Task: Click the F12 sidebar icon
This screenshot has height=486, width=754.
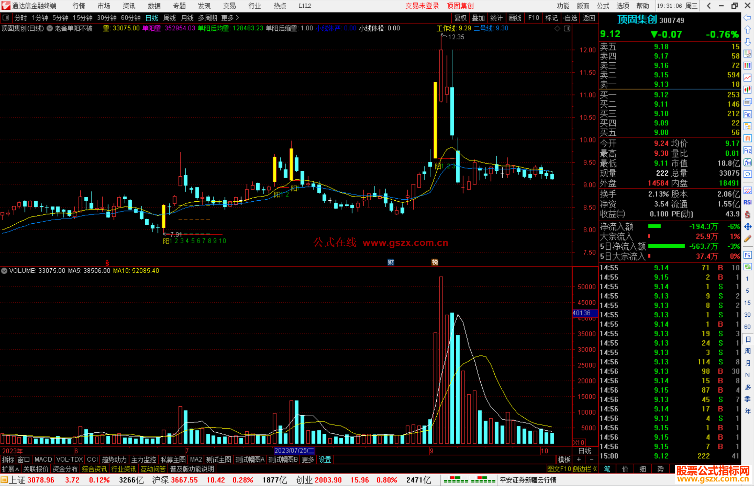Action: point(747,151)
